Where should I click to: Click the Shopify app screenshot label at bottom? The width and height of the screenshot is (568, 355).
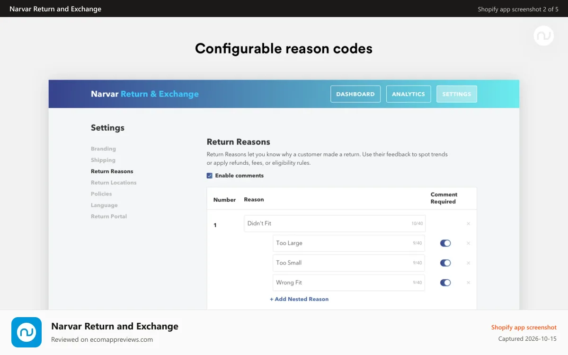(524, 327)
